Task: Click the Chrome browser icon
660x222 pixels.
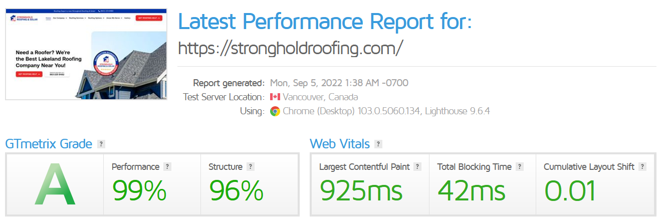Action: coord(275,111)
